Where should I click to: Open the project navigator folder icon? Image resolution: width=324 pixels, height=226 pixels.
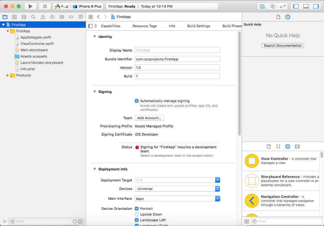coord(5,17)
